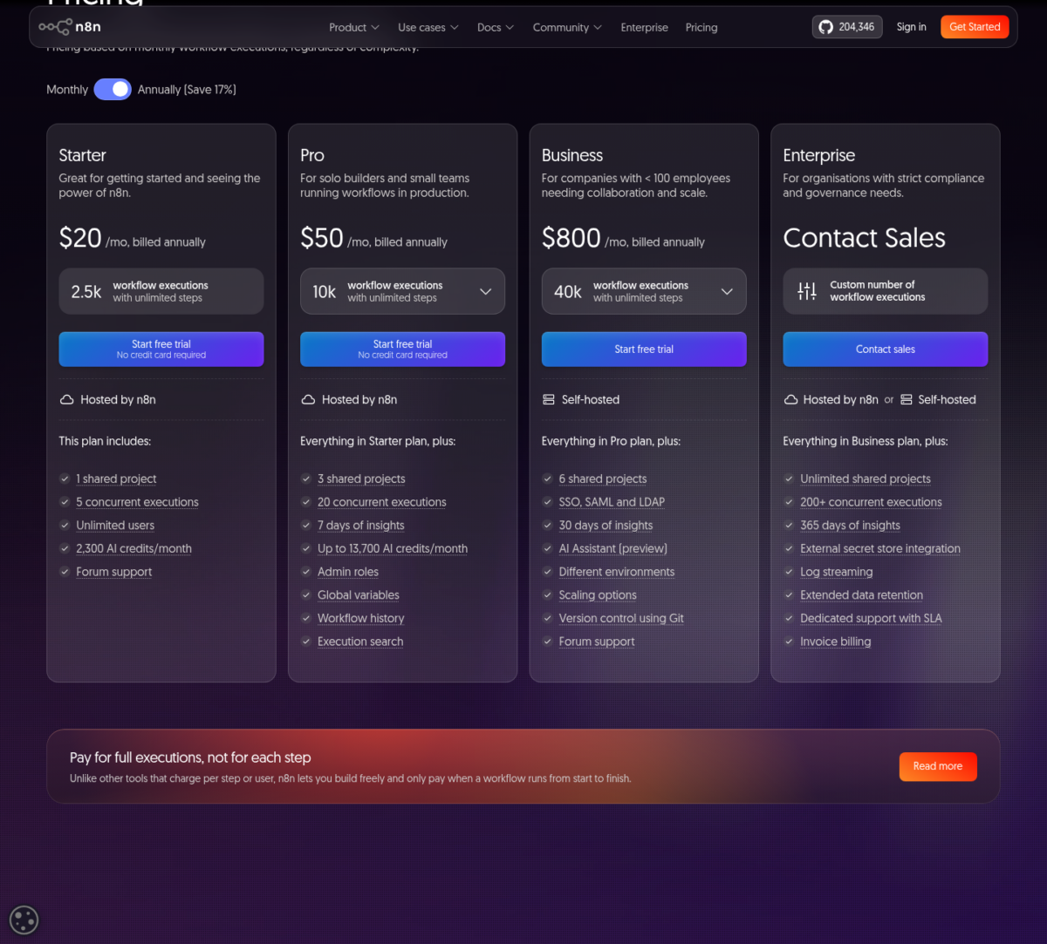1047x944 pixels.
Task: Toggle the Monthly/Annually billing switch
Action: [x=113, y=90]
